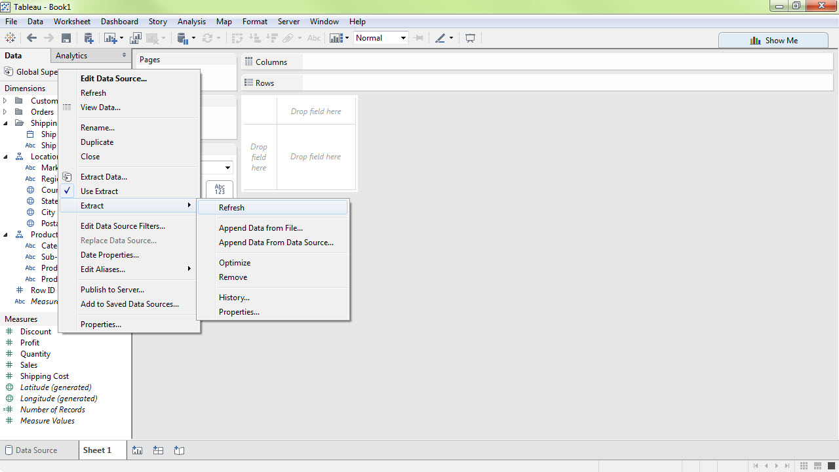The image size is (839, 472).
Task: Click the Back (undo) arrow icon
Action: click(x=31, y=38)
